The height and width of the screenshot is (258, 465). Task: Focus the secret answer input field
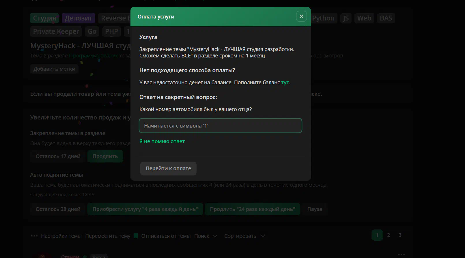pyautogui.click(x=220, y=126)
